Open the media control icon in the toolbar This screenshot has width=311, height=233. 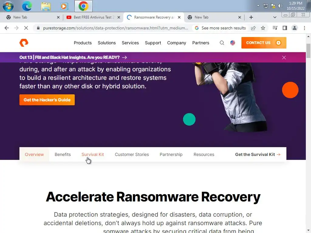point(275,28)
